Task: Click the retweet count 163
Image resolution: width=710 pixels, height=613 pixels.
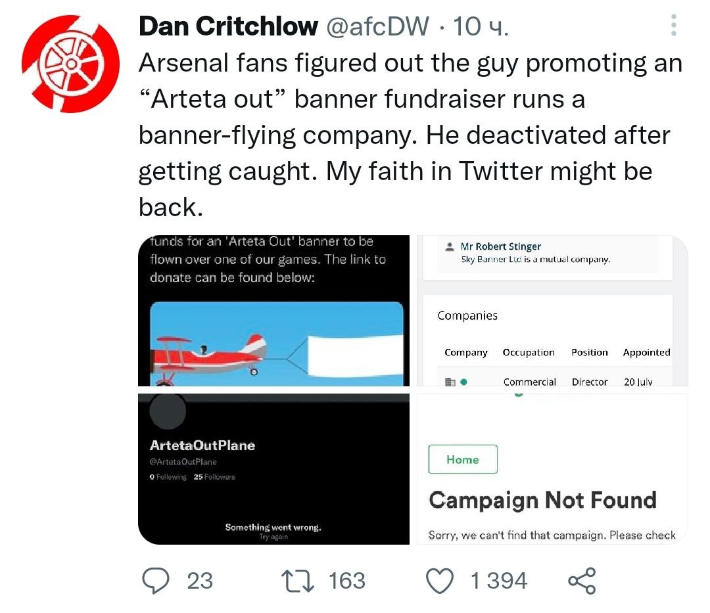Action: (x=346, y=581)
